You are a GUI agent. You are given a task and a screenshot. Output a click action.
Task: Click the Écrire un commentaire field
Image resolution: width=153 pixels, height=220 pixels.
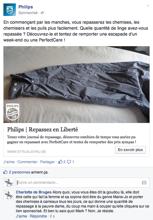(83, 183)
